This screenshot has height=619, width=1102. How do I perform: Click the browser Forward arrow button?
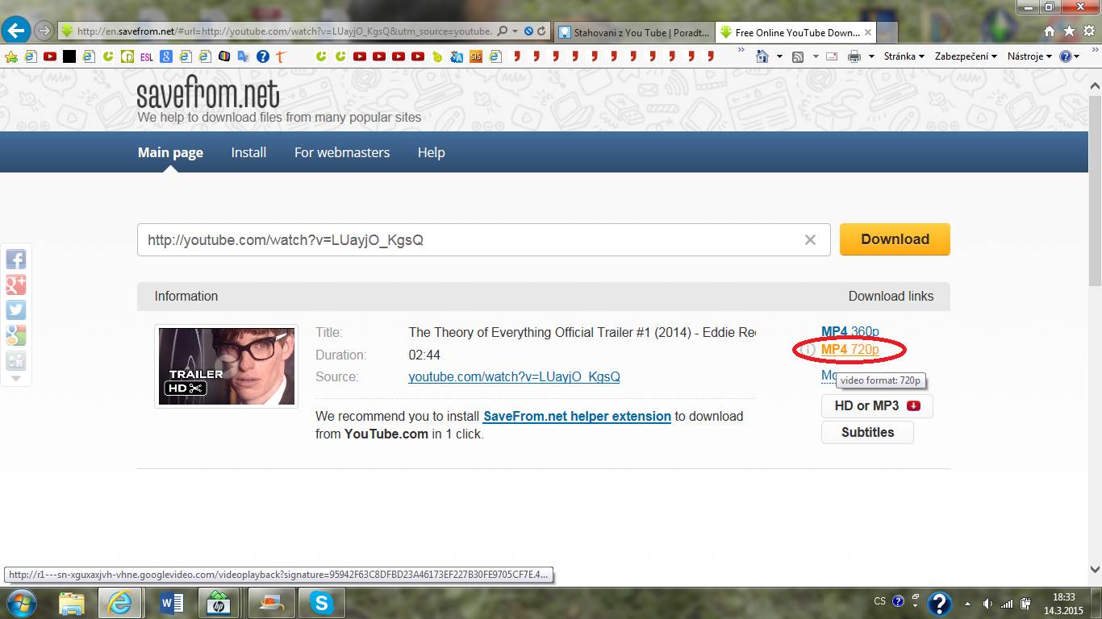(44, 31)
